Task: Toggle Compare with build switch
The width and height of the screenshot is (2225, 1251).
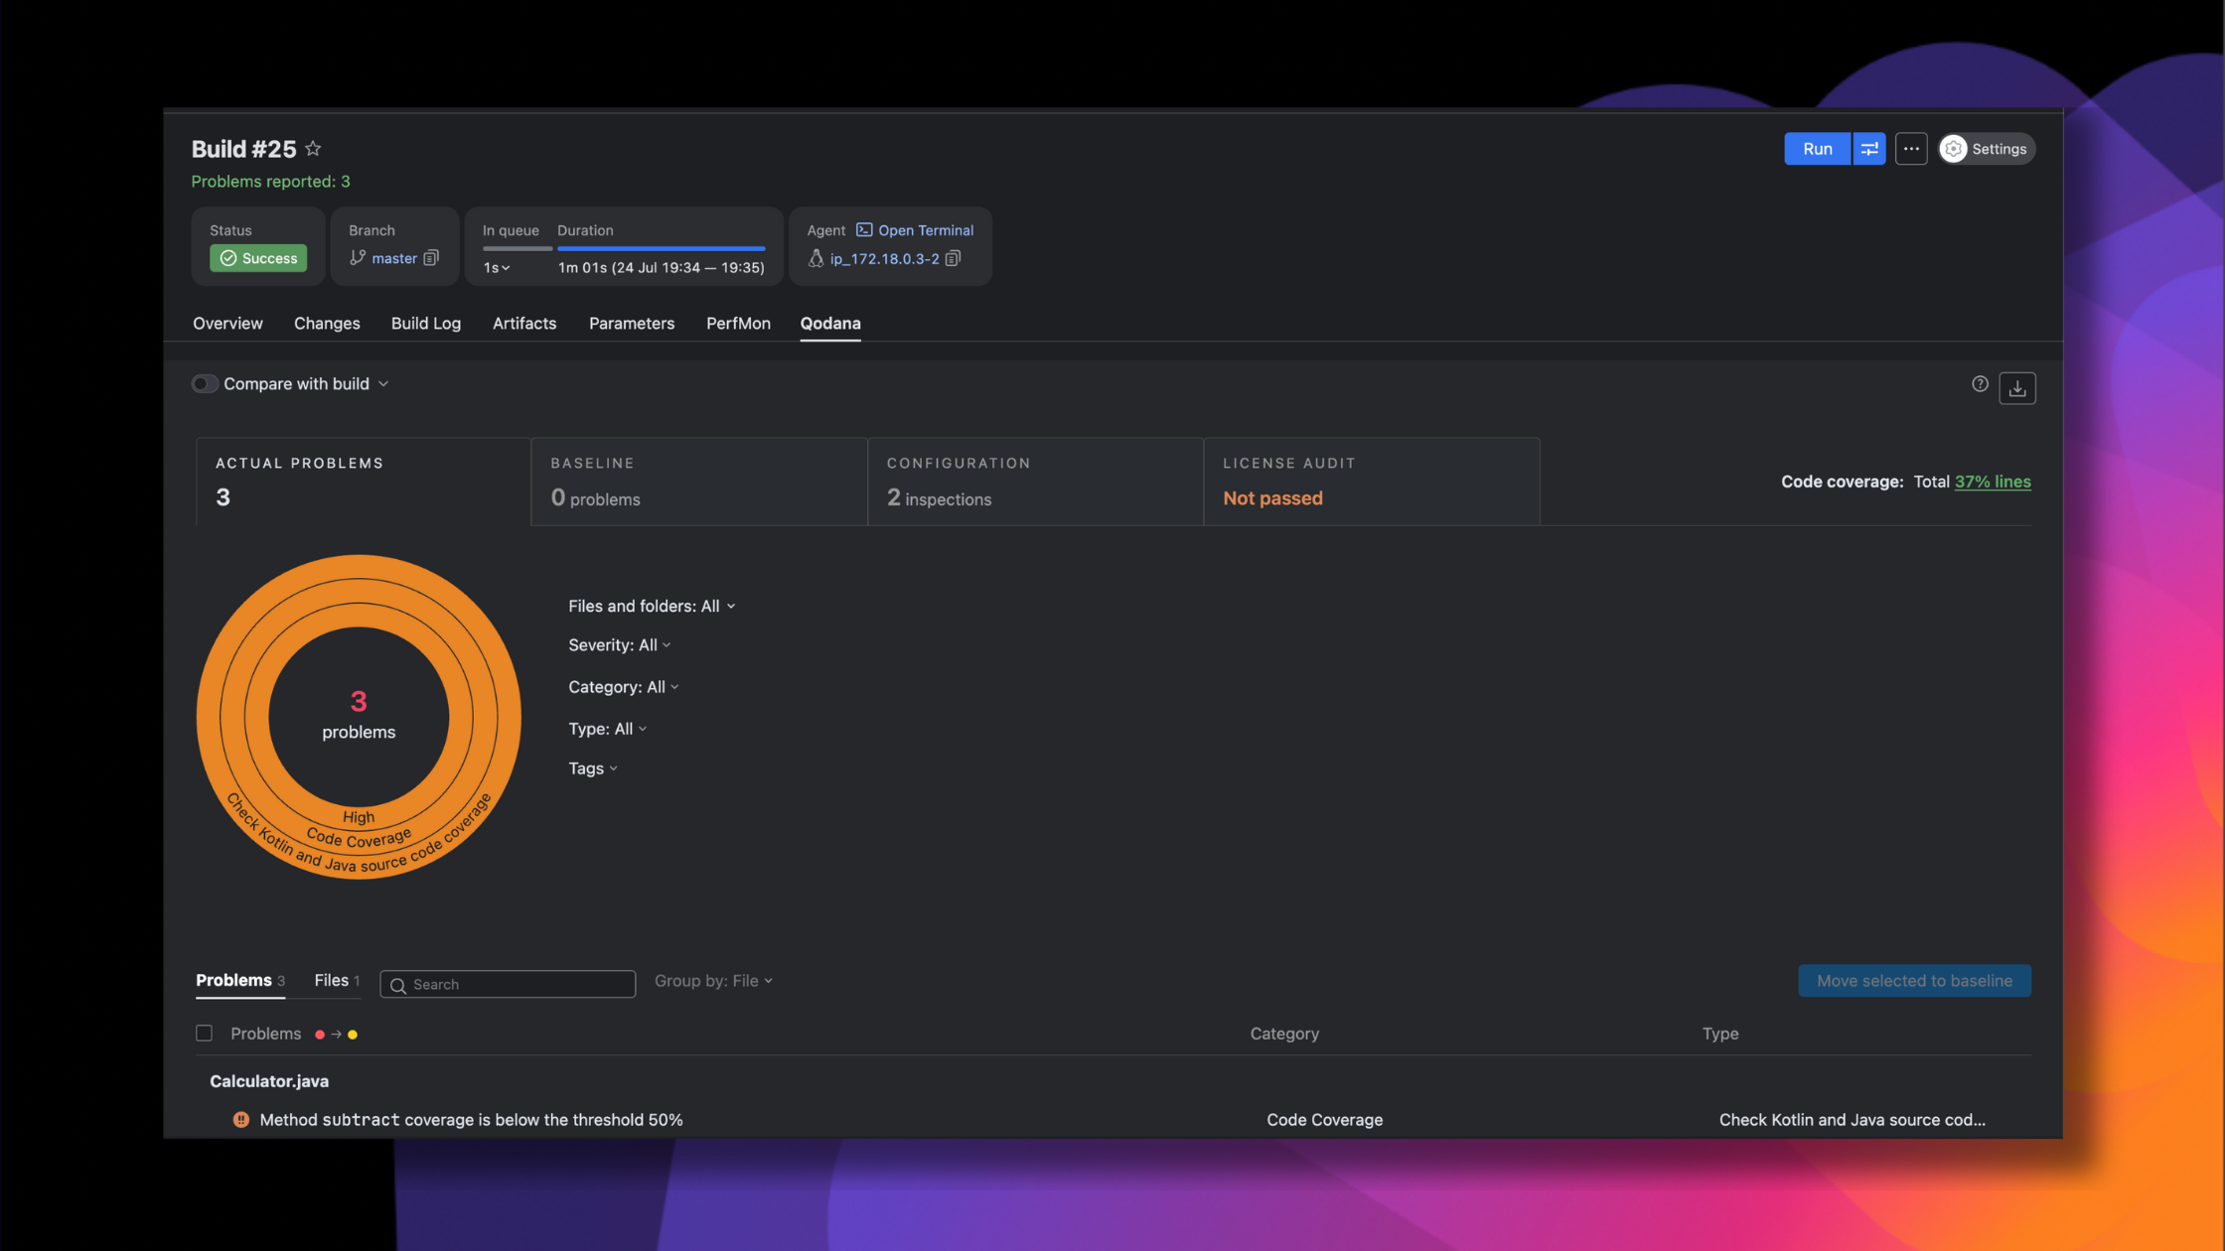Action: [205, 384]
